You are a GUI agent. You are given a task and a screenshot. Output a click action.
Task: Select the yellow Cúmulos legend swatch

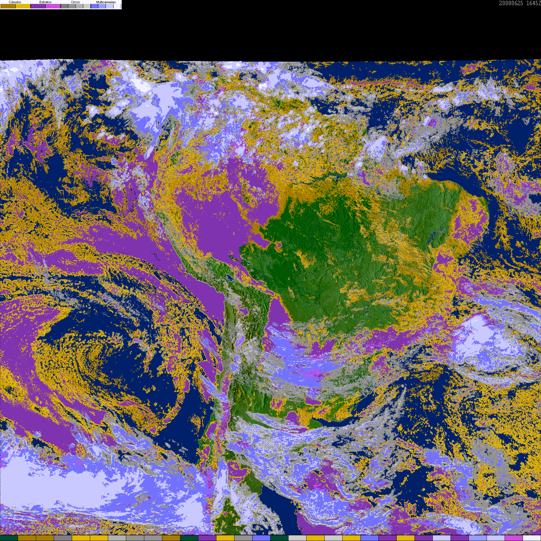(x=23, y=6)
